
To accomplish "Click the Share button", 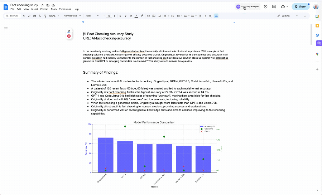I will coord(301,6).
